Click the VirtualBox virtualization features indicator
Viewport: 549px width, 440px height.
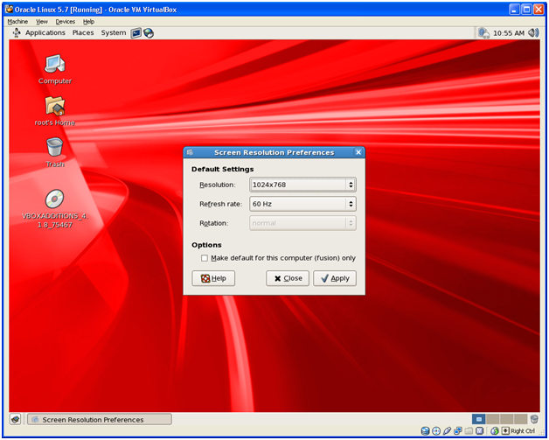pyautogui.click(x=479, y=431)
